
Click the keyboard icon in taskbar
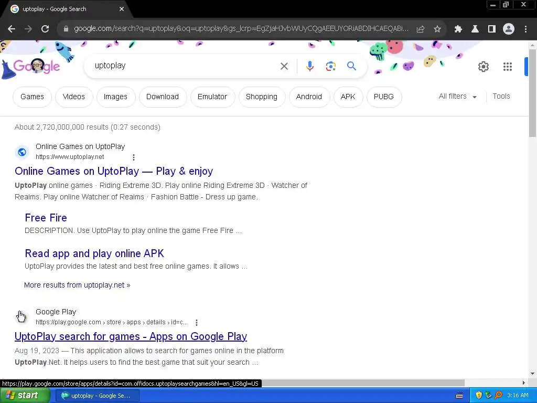459,396
